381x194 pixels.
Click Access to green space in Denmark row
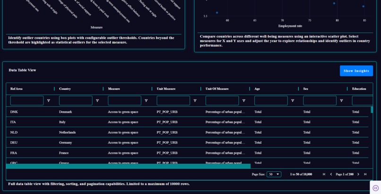(x=123, y=112)
